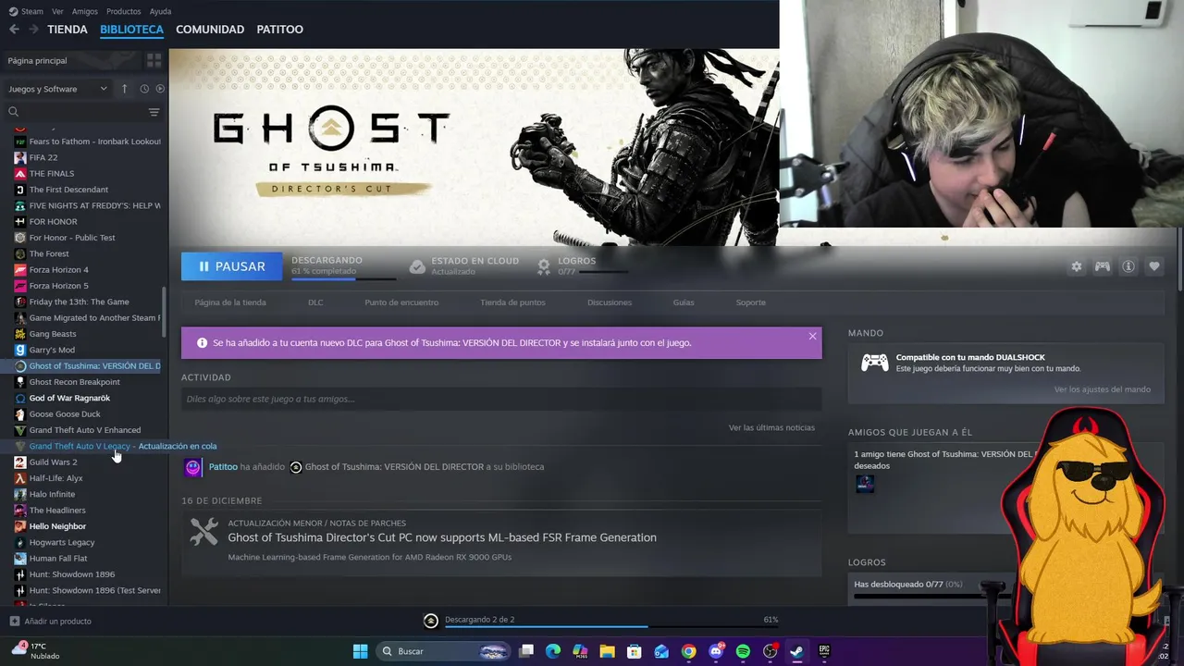Open download manager bar 'Descargando 2 de 2'
The width and height of the screenshot is (1184, 666).
600,620
